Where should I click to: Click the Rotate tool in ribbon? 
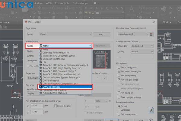[x=58, y=8]
